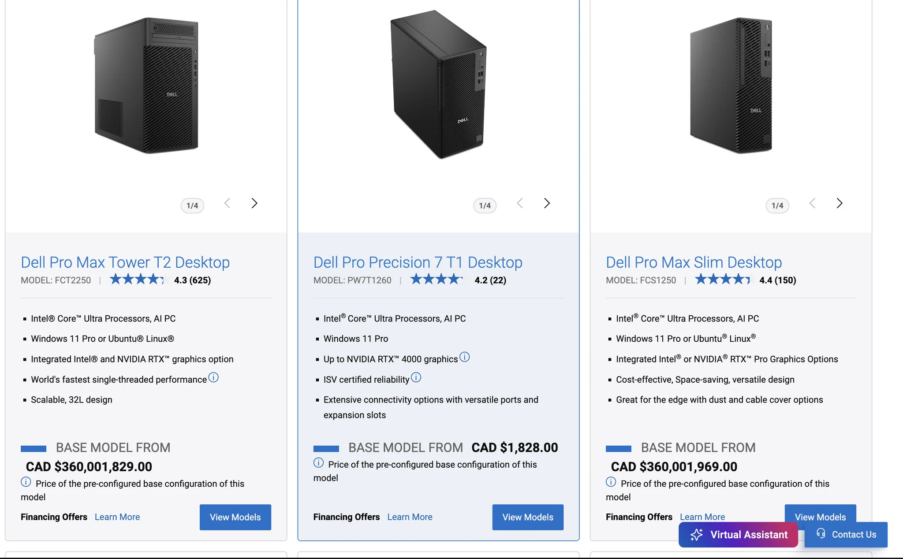Image resolution: width=903 pixels, height=559 pixels.
Task: Show previous image of Precision 7 T1 Desktop
Action: [520, 203]
